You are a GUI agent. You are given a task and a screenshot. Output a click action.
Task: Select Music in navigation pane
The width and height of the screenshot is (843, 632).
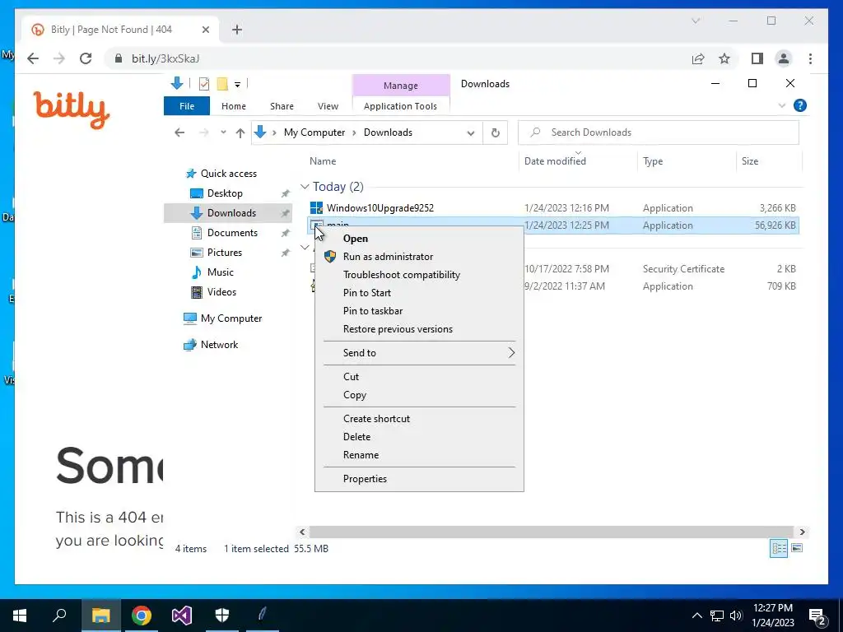click(221, 272)
